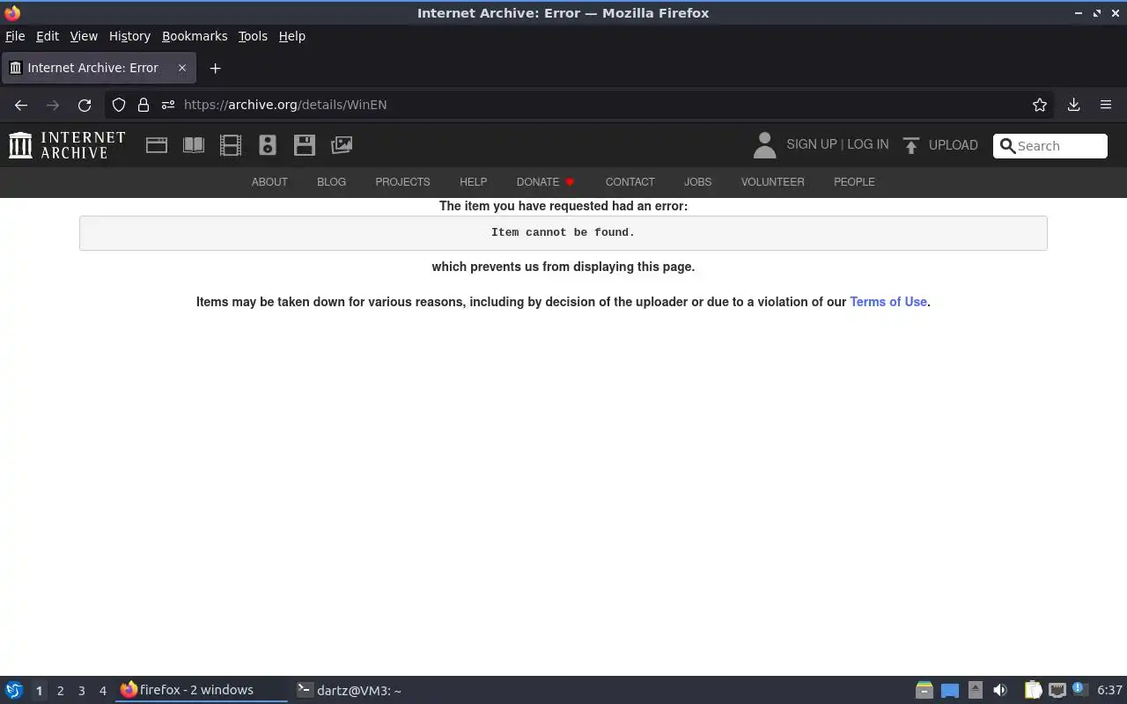Follow the Terms of Use link

(x=888, y=302)
